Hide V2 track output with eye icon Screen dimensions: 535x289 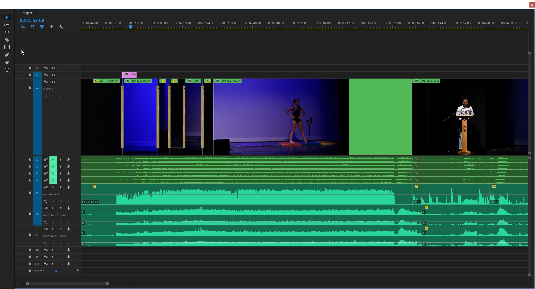coord(53,75)
